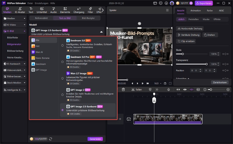This screenshot has width=233, height=144.
Task: Take a snapshot with camera icon
Action: pos(165,83)
